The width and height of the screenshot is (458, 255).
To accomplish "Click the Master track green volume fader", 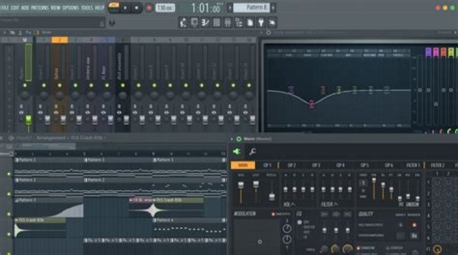I will (x=29, y=120).
